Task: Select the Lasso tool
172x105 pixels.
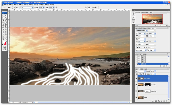Action: (x=3, y=18)
